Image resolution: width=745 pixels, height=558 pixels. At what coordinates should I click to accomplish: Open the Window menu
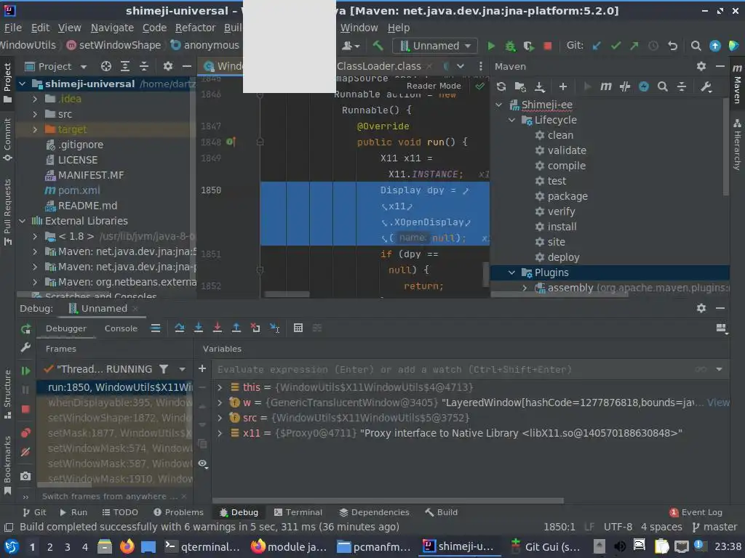pos(359,28)
